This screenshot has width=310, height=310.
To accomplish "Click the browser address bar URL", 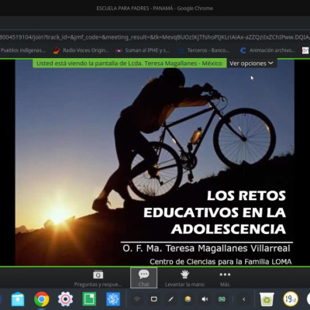I will pos(154,37).
